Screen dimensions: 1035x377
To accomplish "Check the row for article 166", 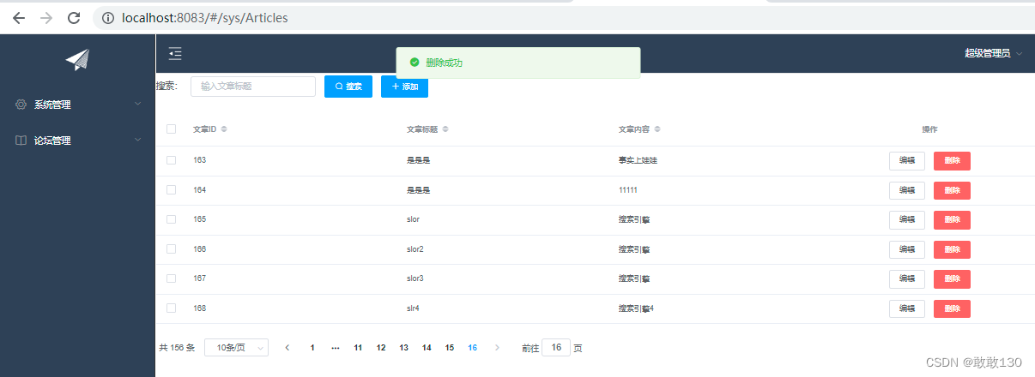I will pos(172,249).
